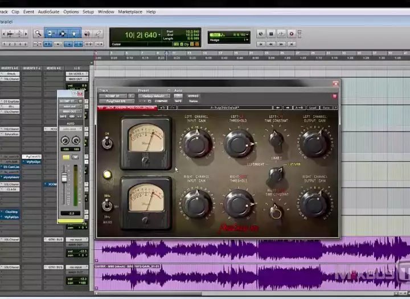410x299 pixels.
Task: Open the Clip menu
Action: click(x=15, y=12)
